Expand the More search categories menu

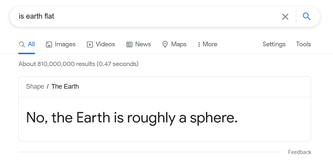208,44
